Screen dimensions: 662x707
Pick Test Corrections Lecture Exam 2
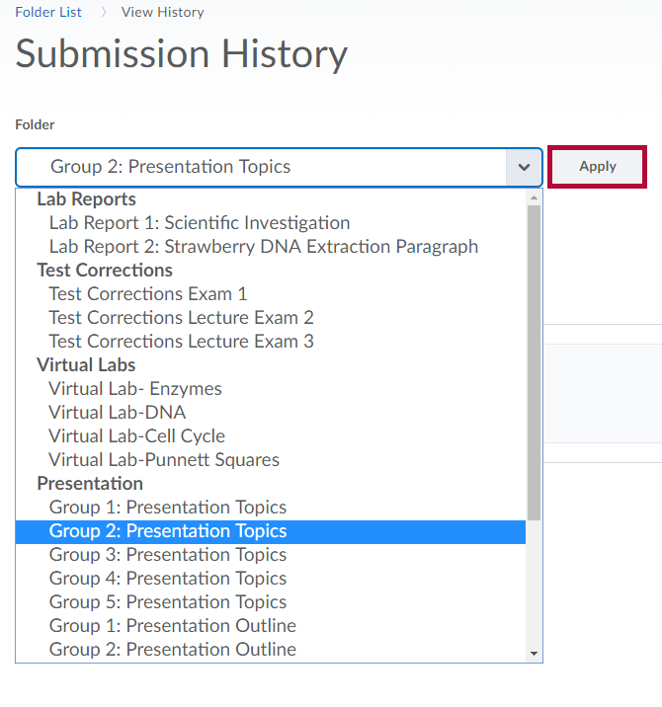click(181, 318)
